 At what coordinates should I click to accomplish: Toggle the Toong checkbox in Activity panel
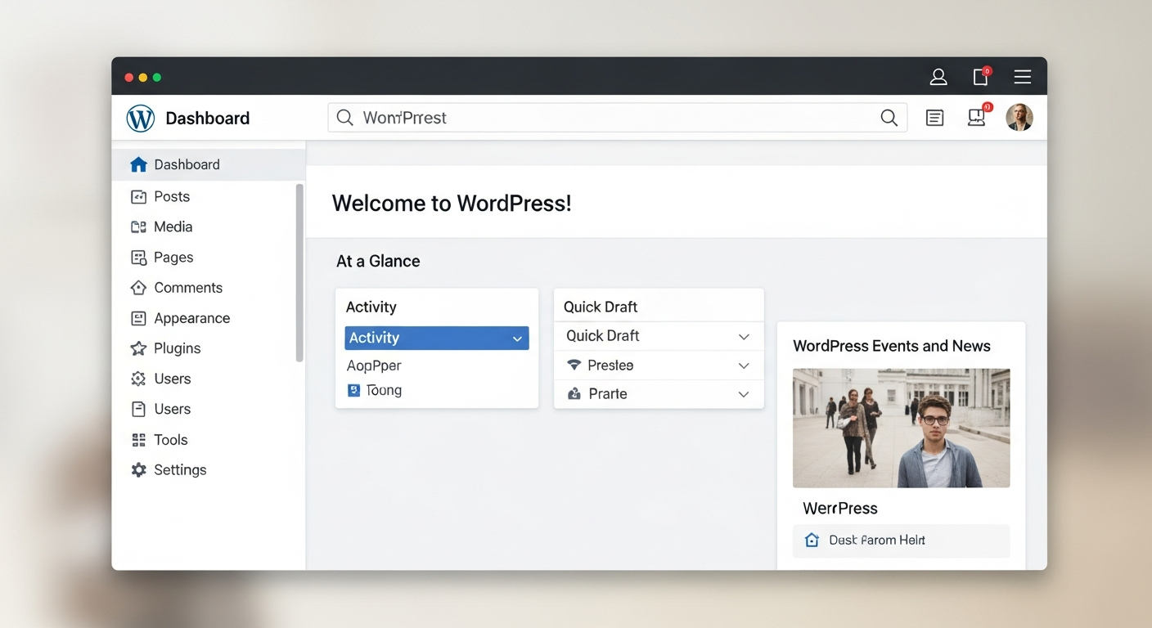(355, 390)
